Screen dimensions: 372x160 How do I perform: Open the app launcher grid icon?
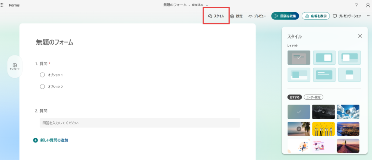[1, 5]
